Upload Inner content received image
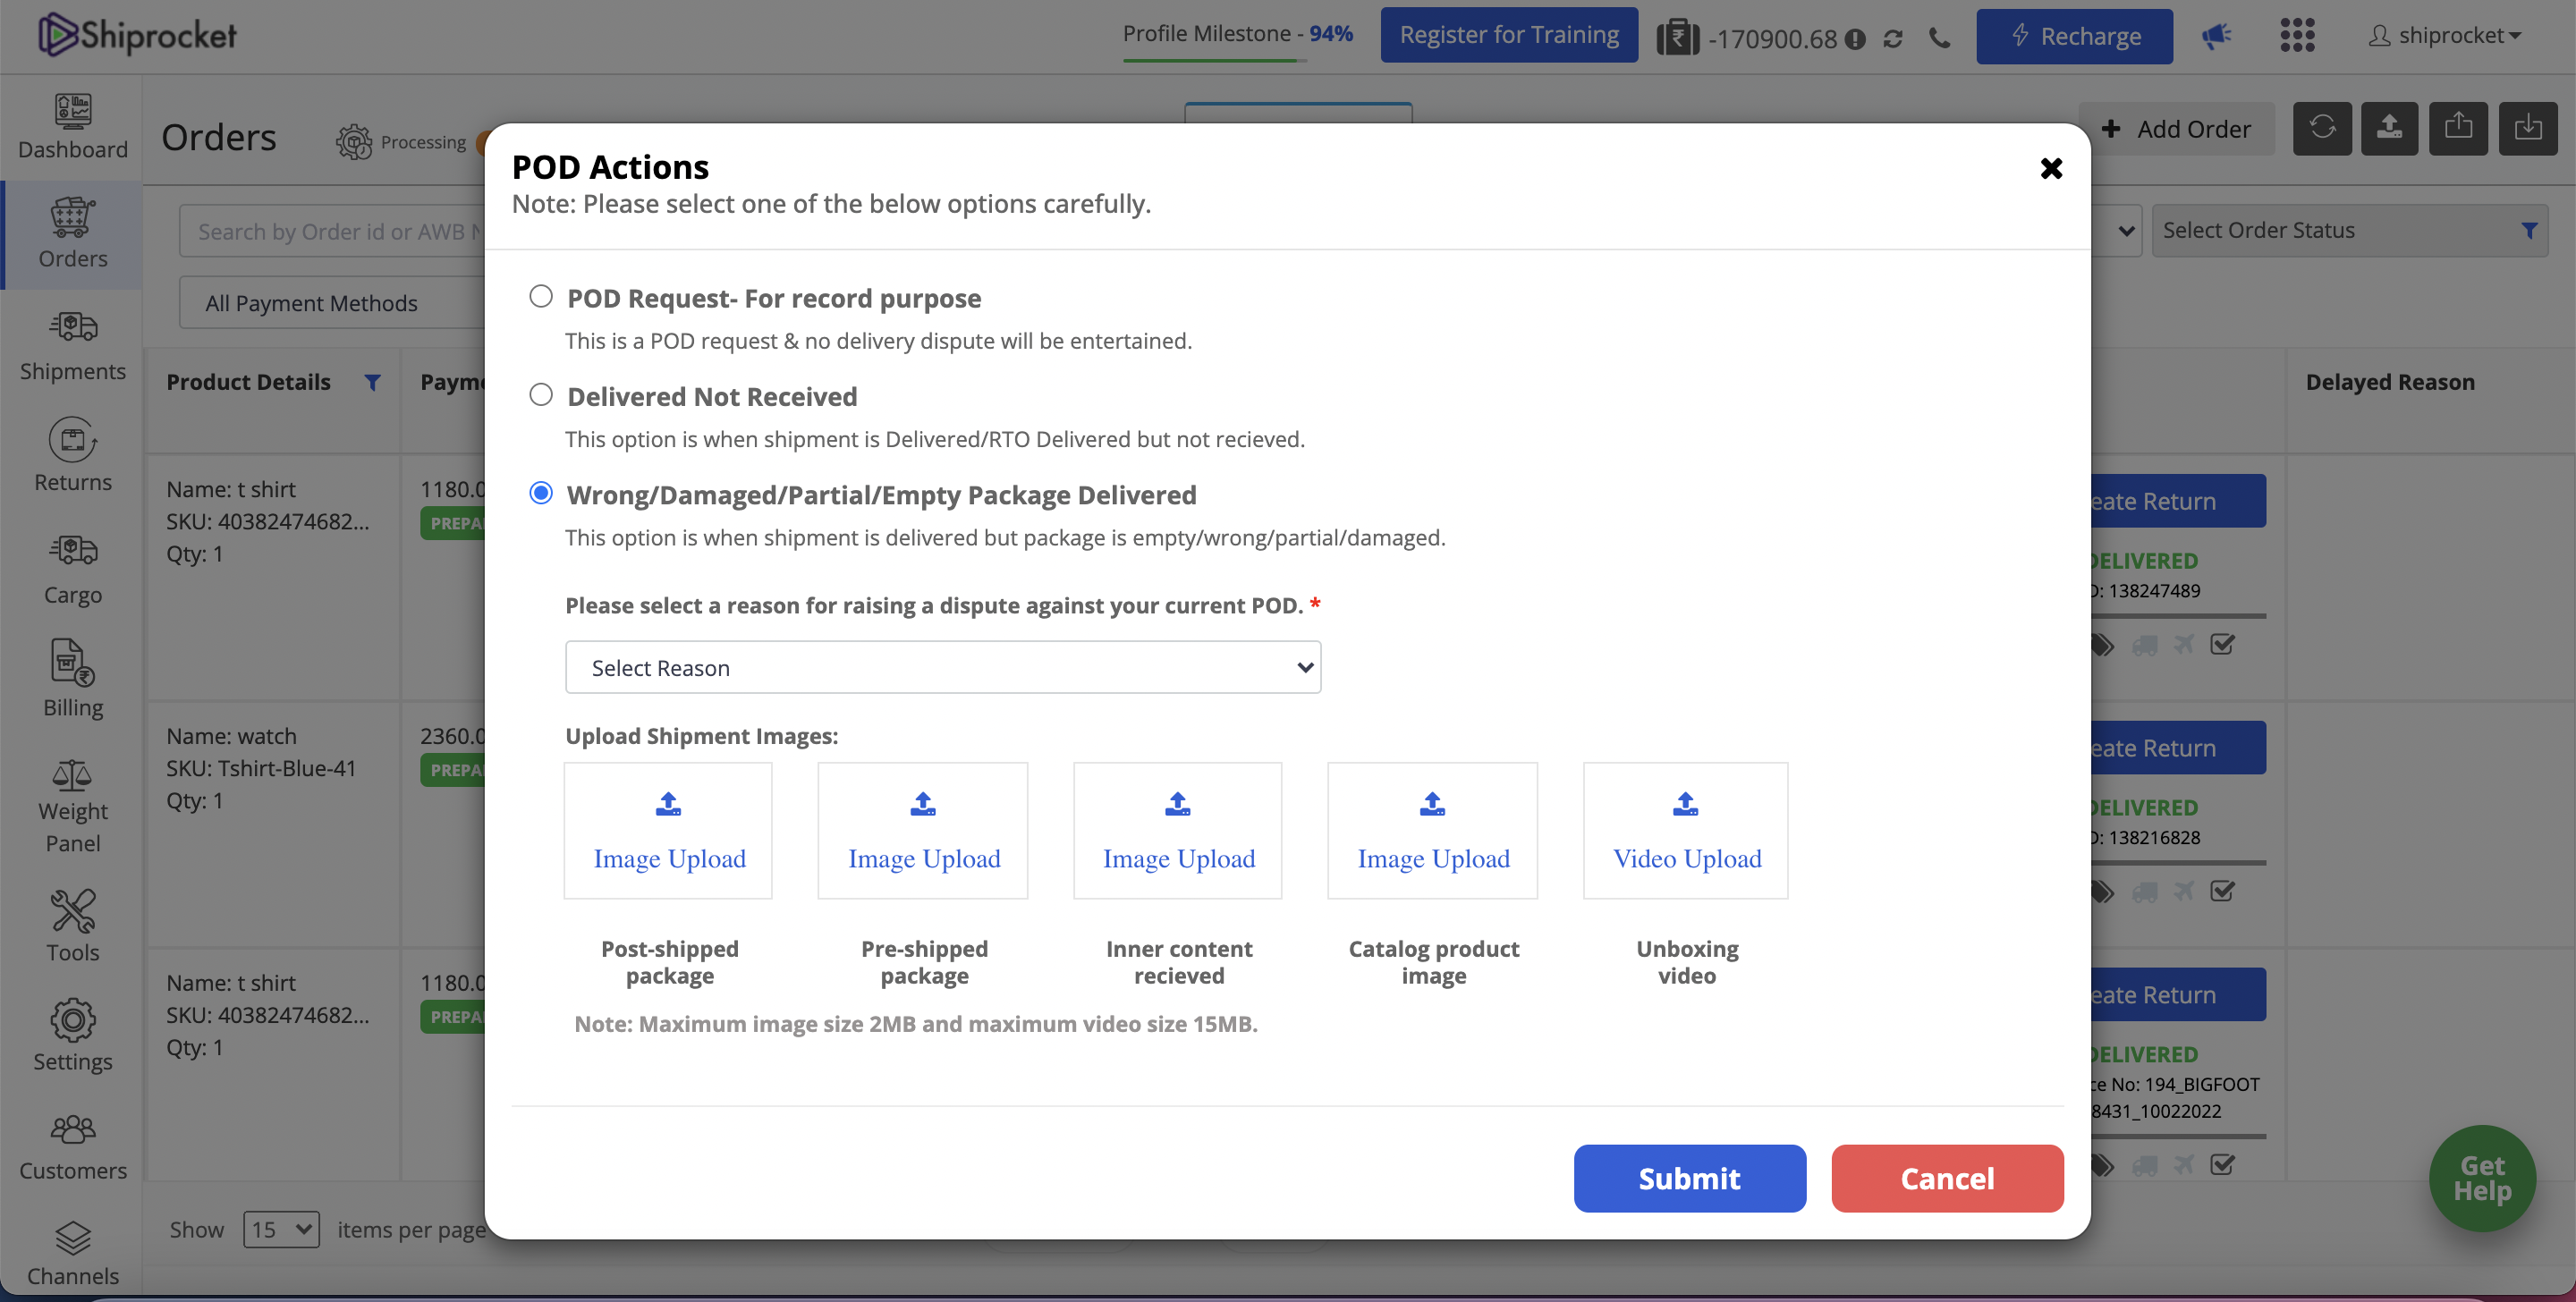Image resolution: width=2576 pixels, height=1302 pixels. [x=1178, y=830]
